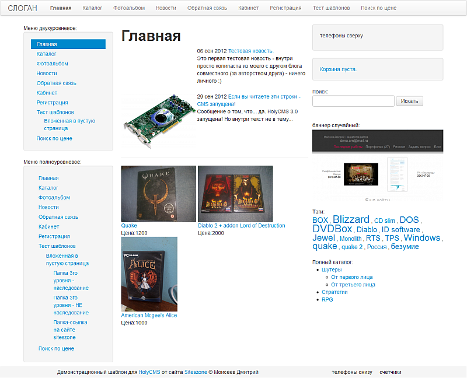Select Обратная связь in the full-level menu
Viewport: 467px width, 378px height.
[x=58, y=217]
